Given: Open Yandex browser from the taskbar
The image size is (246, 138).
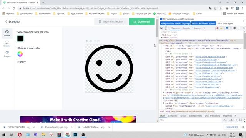Looking at the screenshot, I should pyautogui.click(x=52, y=135).
